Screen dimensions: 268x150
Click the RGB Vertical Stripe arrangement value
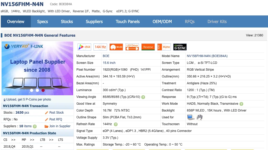[200, 70]
